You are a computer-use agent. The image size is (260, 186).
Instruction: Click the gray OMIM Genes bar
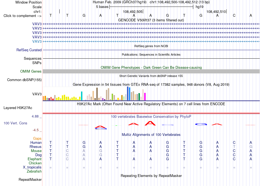[151, 71]
